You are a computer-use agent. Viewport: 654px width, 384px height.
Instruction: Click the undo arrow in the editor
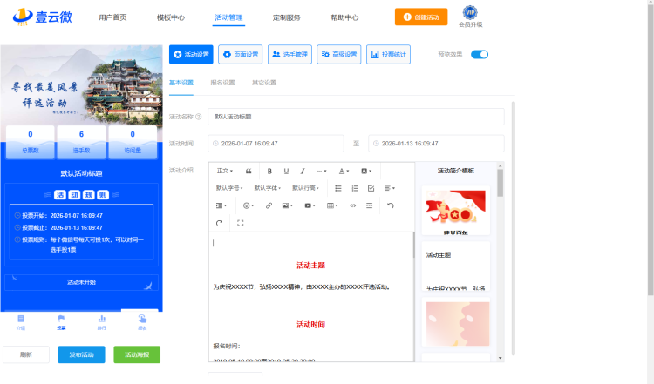pos(391,205)
